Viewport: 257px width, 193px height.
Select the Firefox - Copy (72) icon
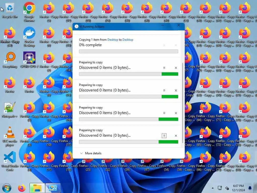[x=225, y=136]
